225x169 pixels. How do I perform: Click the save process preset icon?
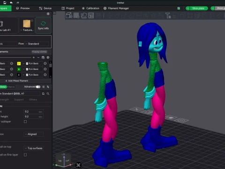click(43, 93)
